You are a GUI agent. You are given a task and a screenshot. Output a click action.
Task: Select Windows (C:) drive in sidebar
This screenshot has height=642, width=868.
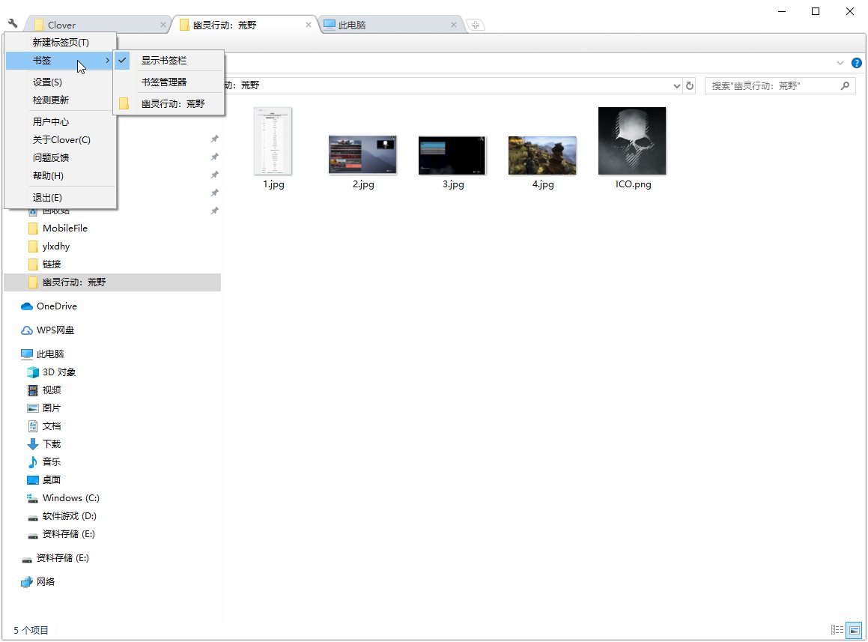click(70, 498)
